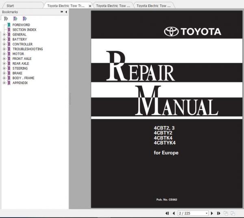Image resolution: width=244 pixels, height=218 pixels.
Task: Open the FOREWORD bookmark
Action: coord(21,25)
